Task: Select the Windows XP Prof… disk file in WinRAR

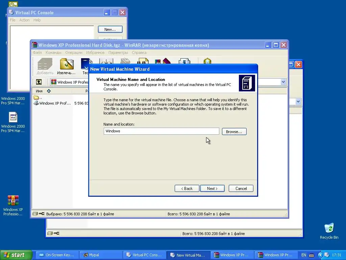Action: pos(52,103)
